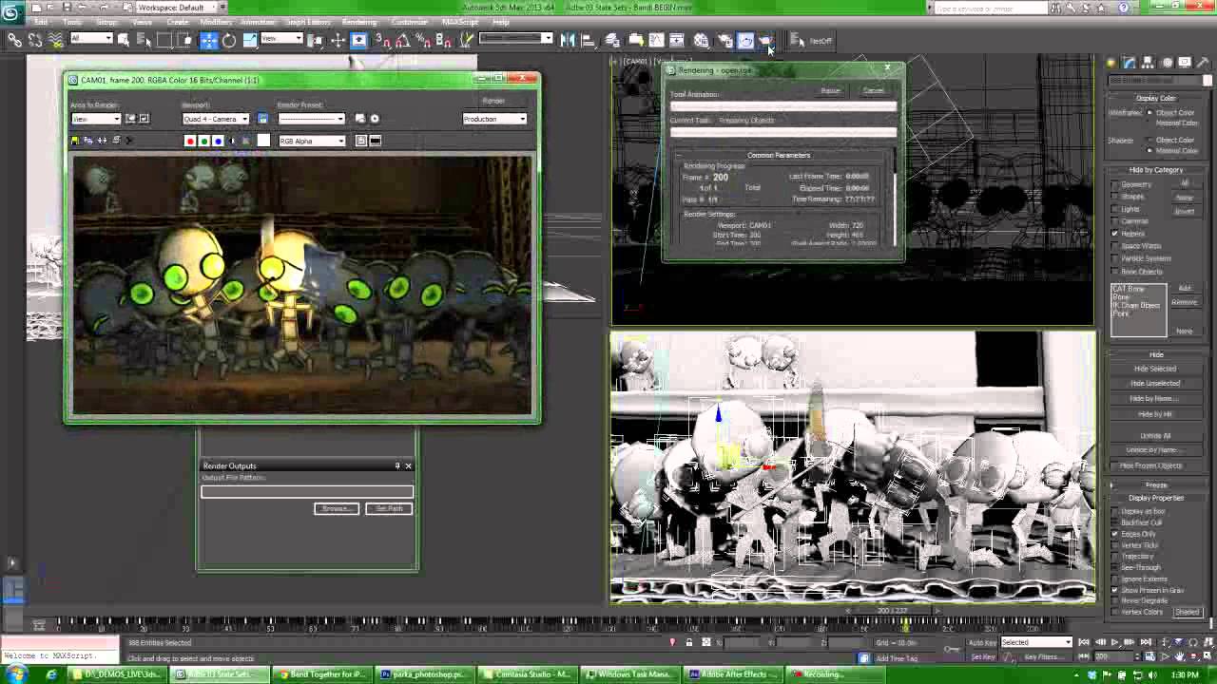Enable green channel in render window

pos(203,141)
